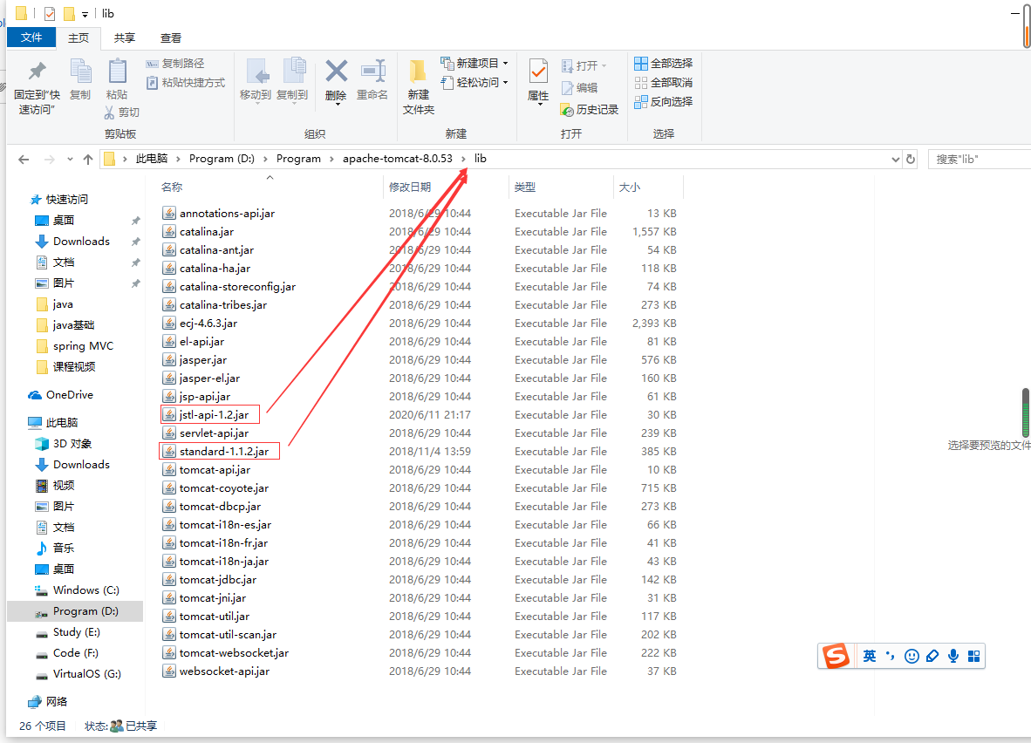Click the Properties checkmark icon
The height and width of the screenshot is (743, 1031).
pyautogui.click(x=538, y=71)
